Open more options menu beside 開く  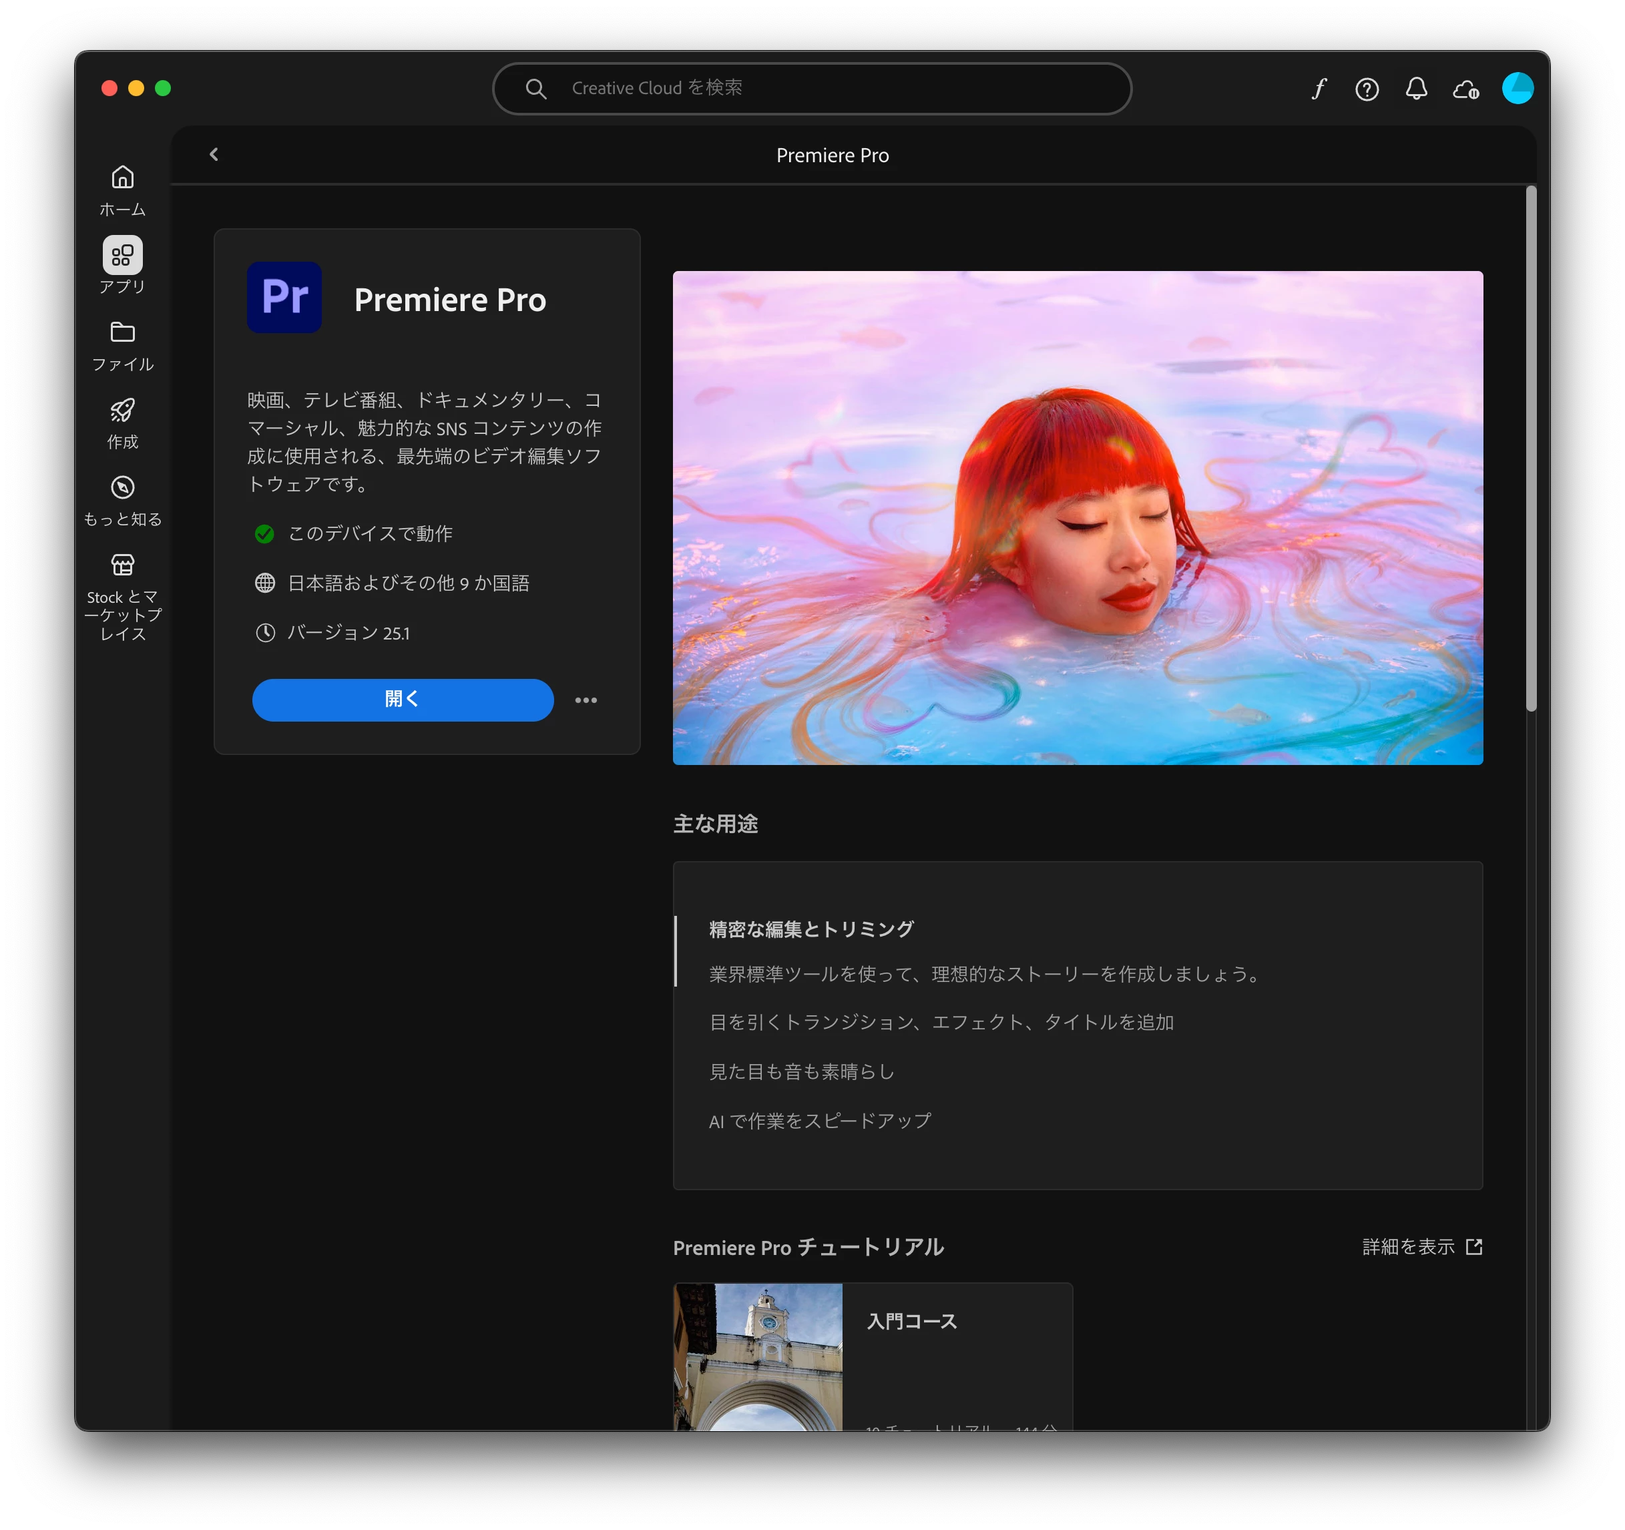point(586,700)
